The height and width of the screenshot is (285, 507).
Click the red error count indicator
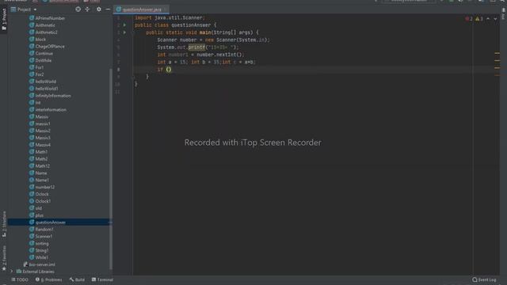click(469, 19)
